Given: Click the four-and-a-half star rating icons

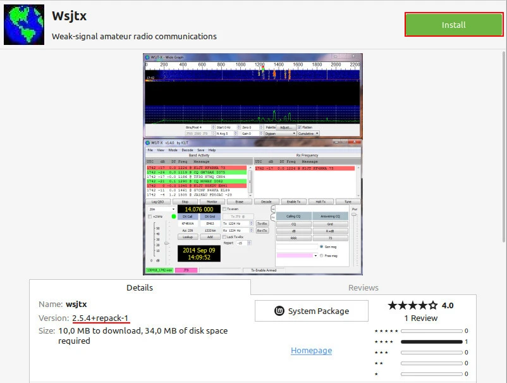Looking at the screenshot, I should 412,305.
